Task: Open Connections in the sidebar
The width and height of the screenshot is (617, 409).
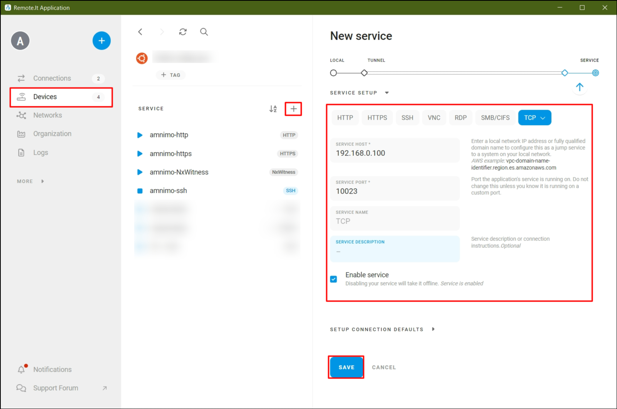Action: [x=61, y=78]
